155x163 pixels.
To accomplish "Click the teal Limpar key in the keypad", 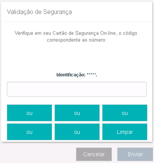I will pos(125,132).
